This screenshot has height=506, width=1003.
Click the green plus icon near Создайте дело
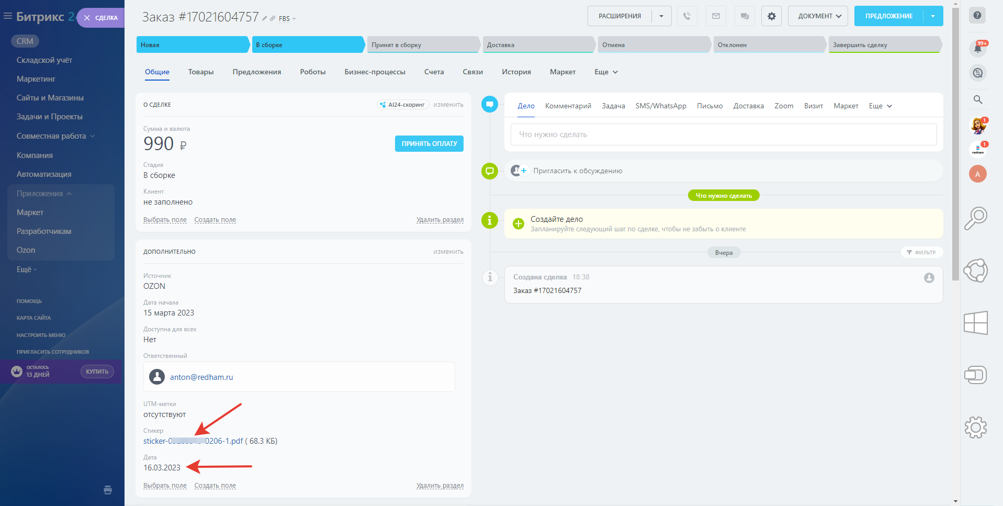tap(518, 224)
